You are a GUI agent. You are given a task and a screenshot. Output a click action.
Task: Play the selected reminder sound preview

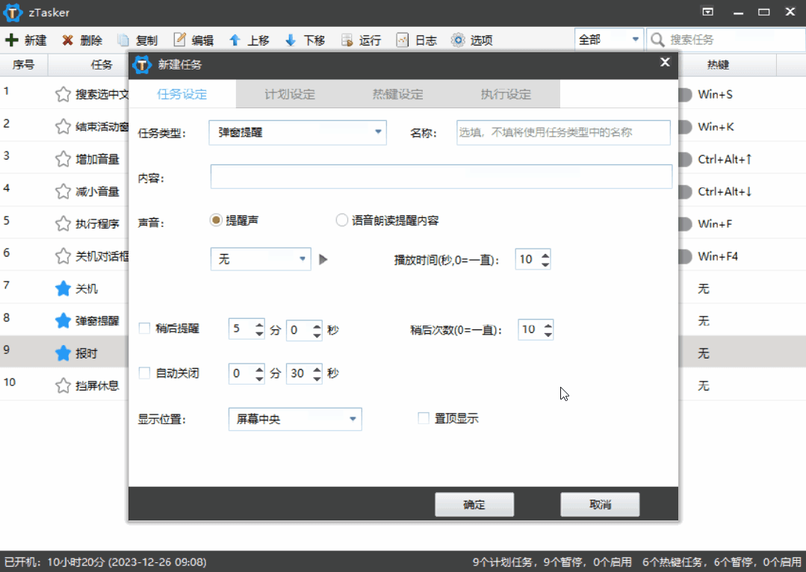(x=323, y=260)
